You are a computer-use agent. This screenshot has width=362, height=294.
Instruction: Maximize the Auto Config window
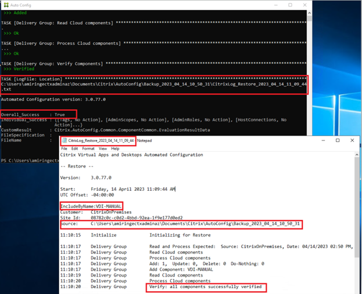pyautogui.click(x=290, y=5)
